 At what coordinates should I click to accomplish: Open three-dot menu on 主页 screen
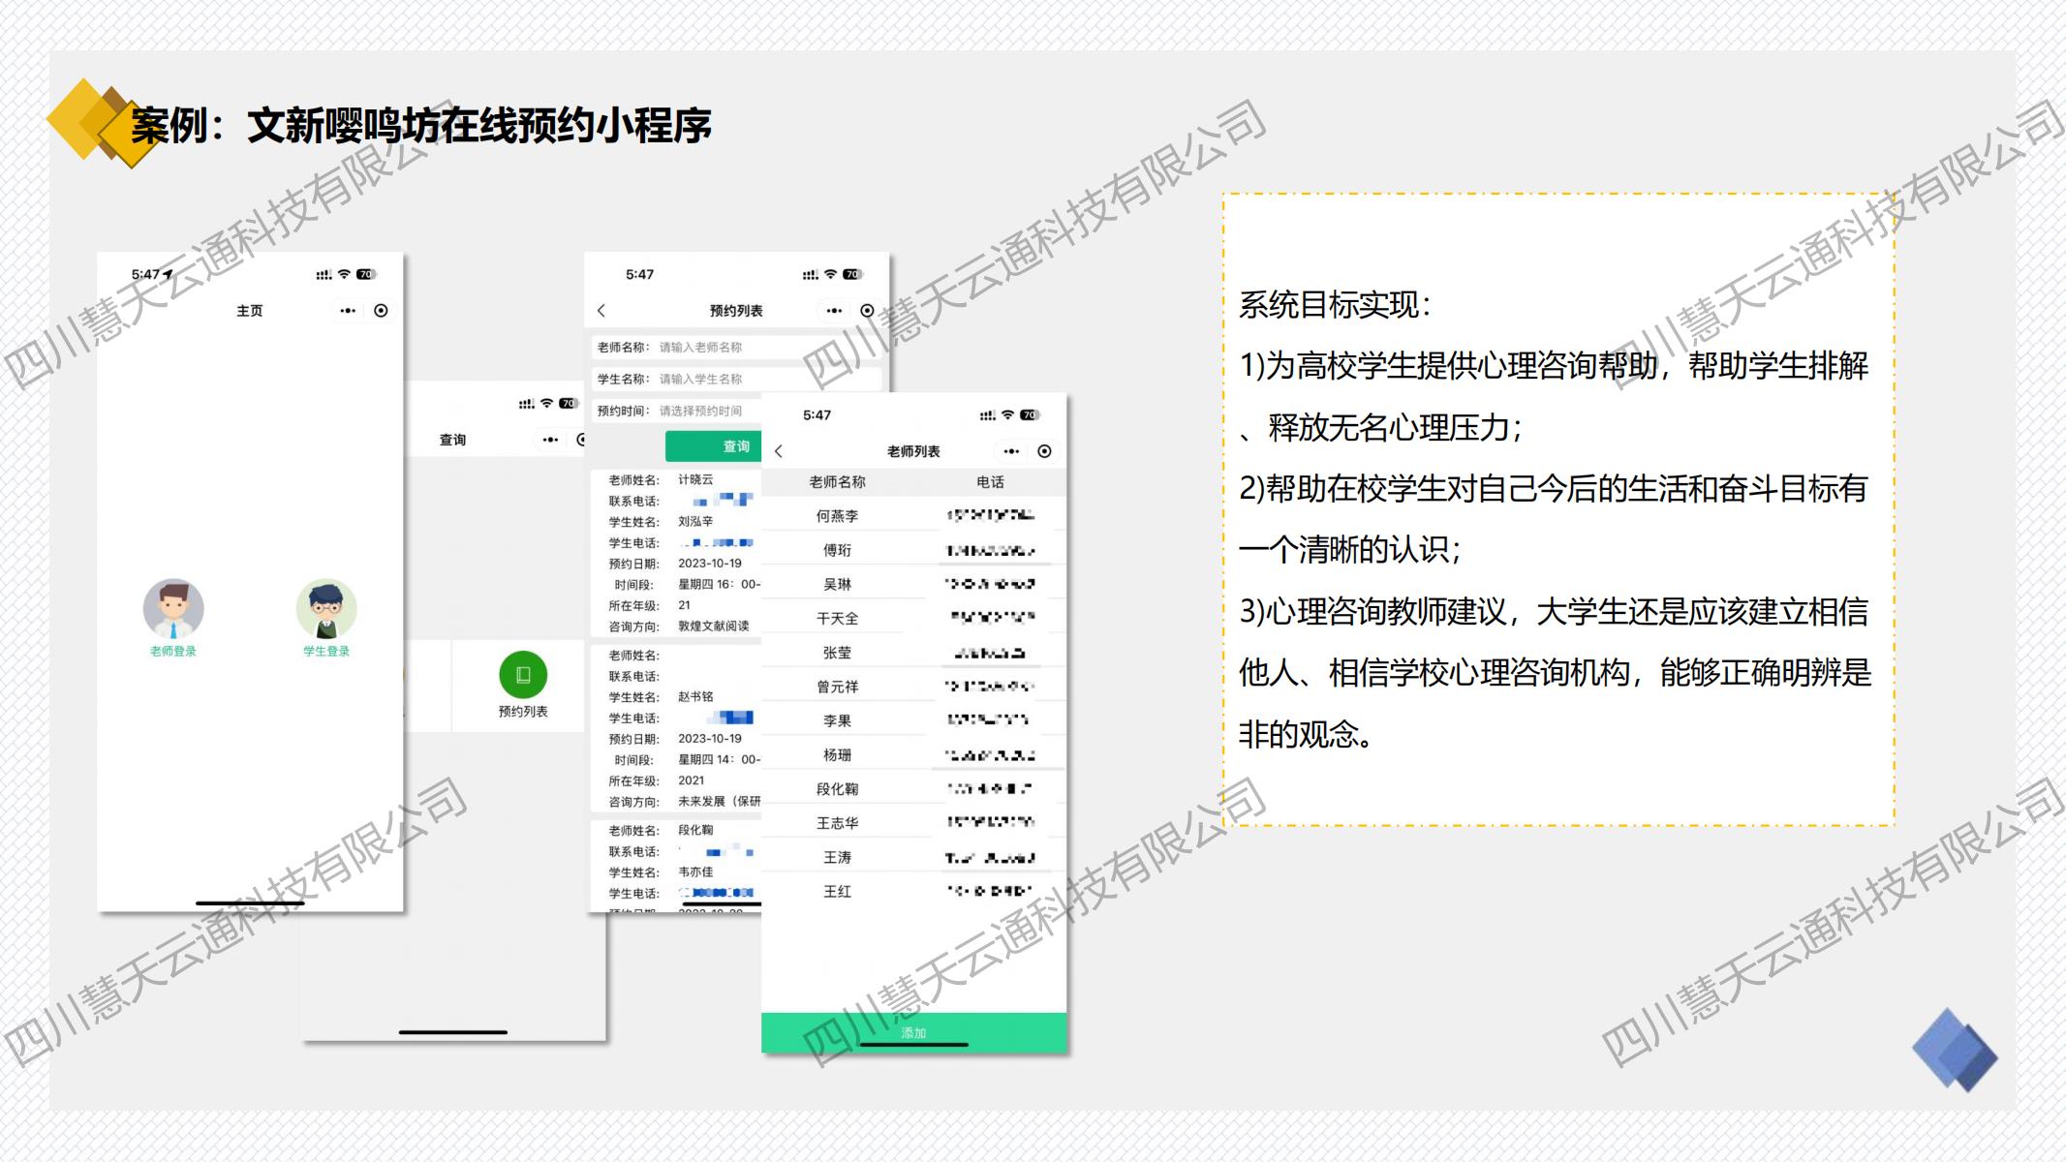click(348, 311)
